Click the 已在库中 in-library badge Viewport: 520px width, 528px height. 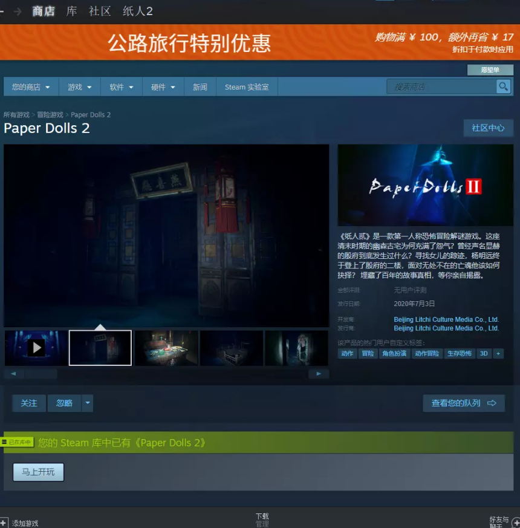coord(17,442)
